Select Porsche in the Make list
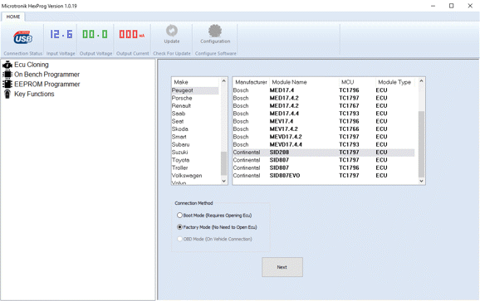480x301 pixels. coord(195,98)
